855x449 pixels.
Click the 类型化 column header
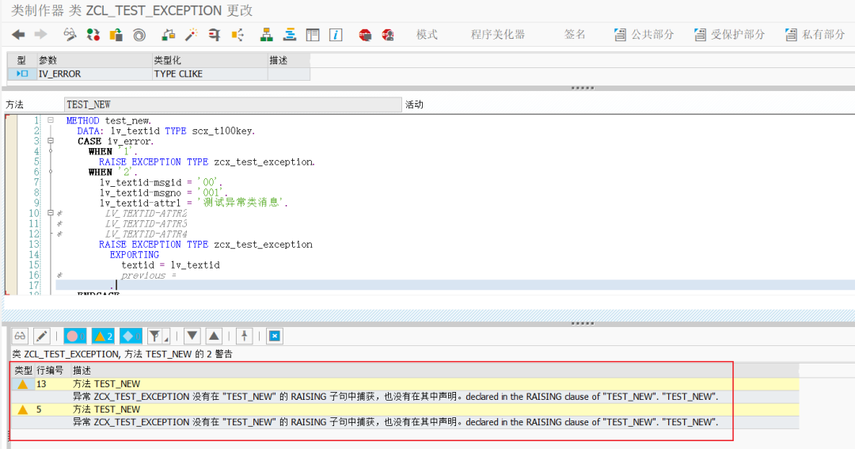point(210,60)
